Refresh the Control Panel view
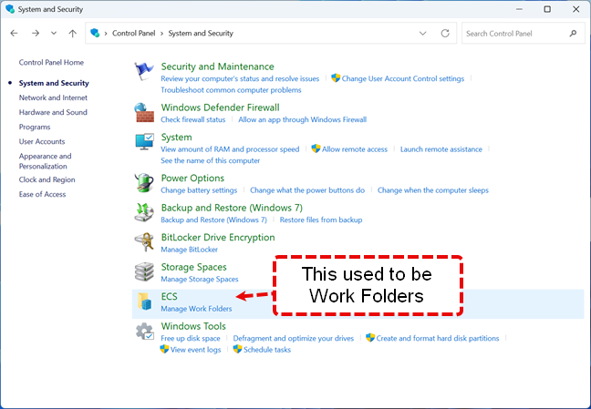Screen dimensions: 591x409 tap(445, 33)
